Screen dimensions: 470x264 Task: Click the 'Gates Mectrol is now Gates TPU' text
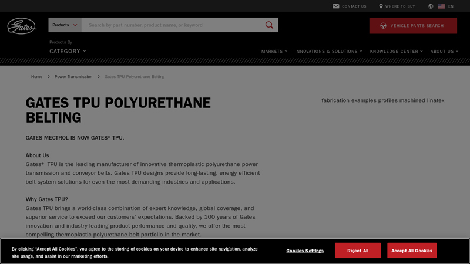click(75, 138)
